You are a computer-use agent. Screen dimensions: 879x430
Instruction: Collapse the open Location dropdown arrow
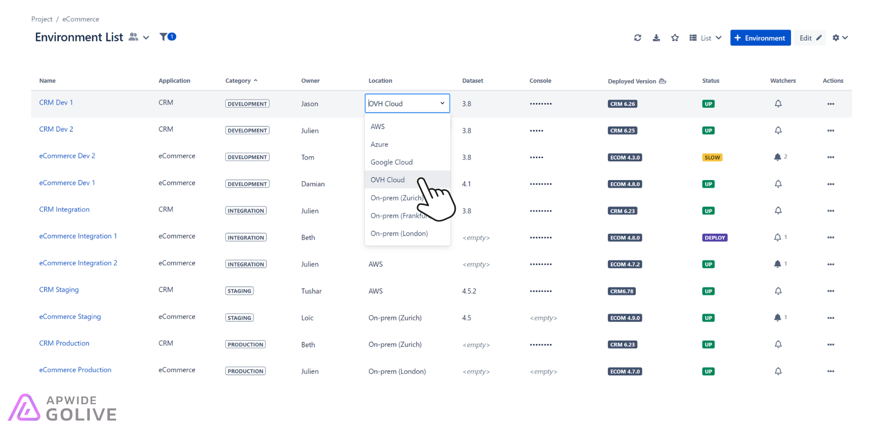442,103
